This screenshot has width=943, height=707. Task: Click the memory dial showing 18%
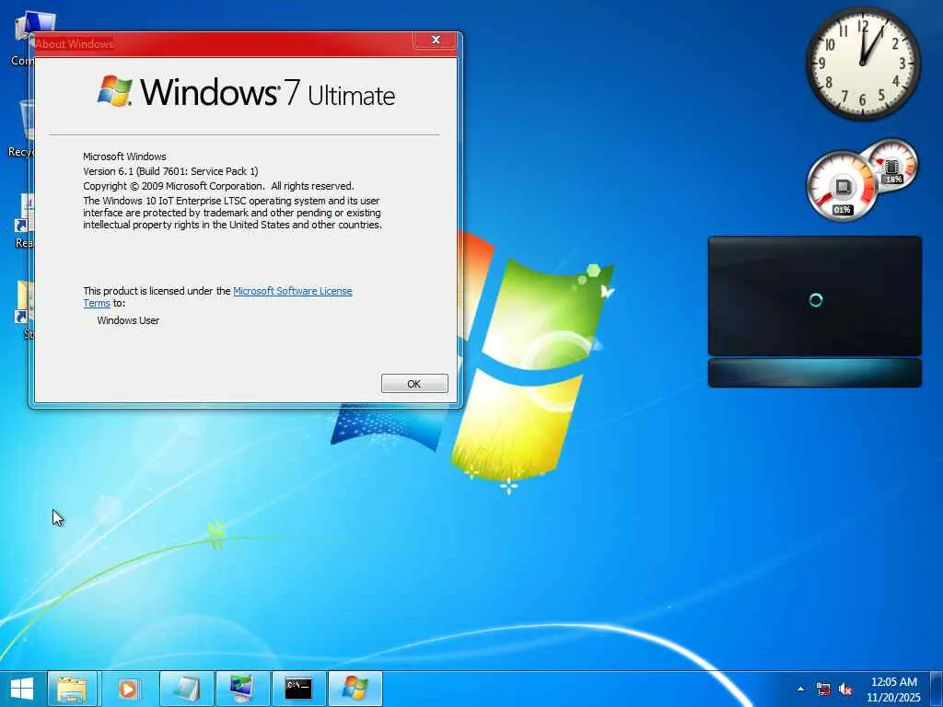pyautogui.click(x=893, y=164)
